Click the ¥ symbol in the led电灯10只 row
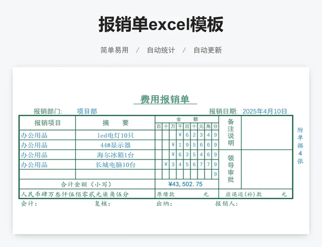 (180, 135)
